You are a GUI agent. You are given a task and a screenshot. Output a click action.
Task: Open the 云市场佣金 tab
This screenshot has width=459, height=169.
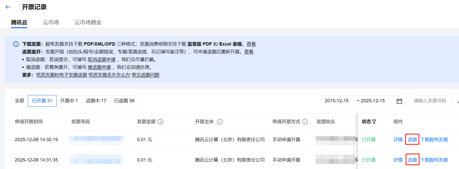pyautogui.click(x=88, y=22)
